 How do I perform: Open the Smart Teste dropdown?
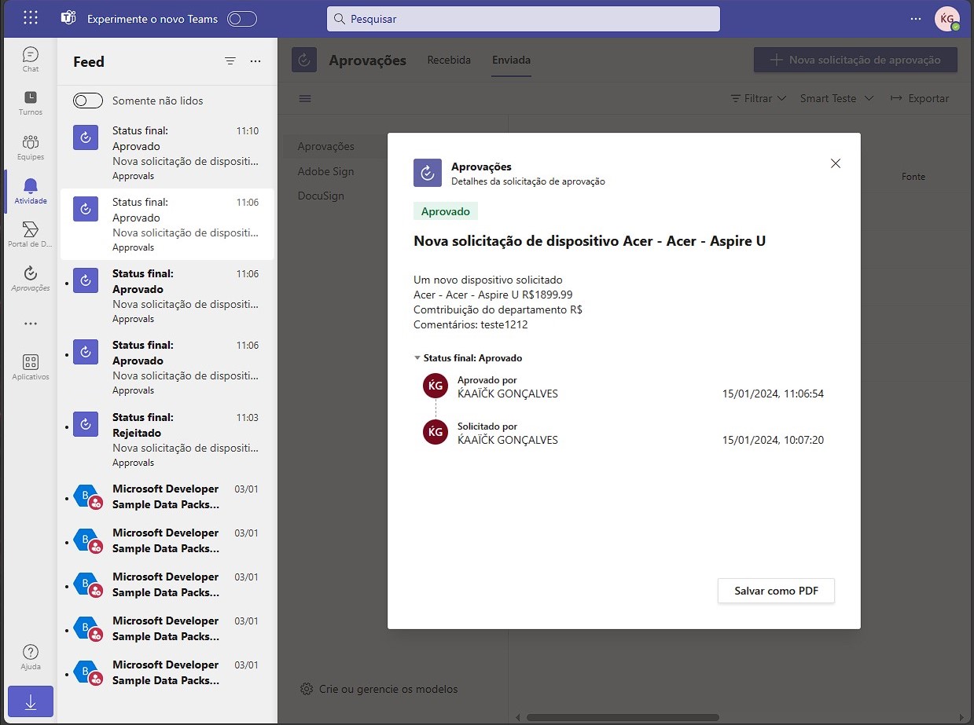click(x=837, y=98)
